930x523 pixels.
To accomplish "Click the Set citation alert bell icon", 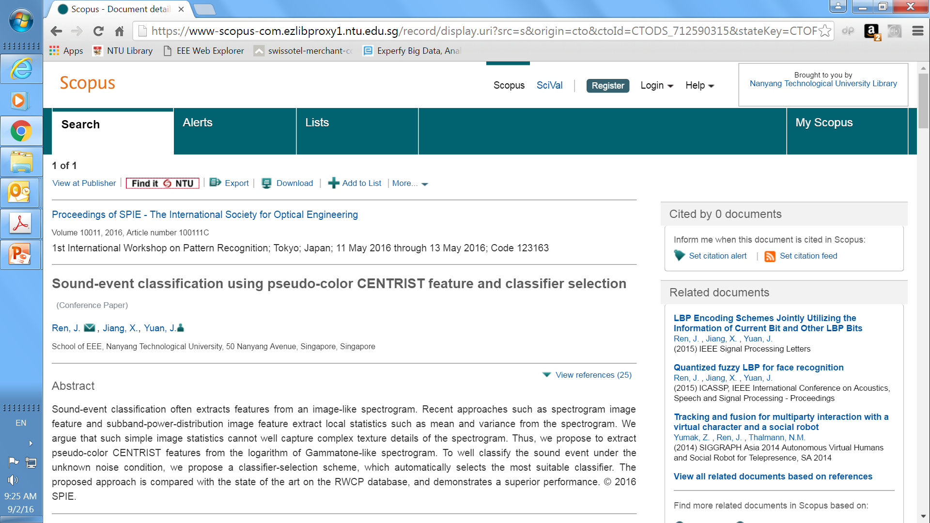I will coord(679,256).
